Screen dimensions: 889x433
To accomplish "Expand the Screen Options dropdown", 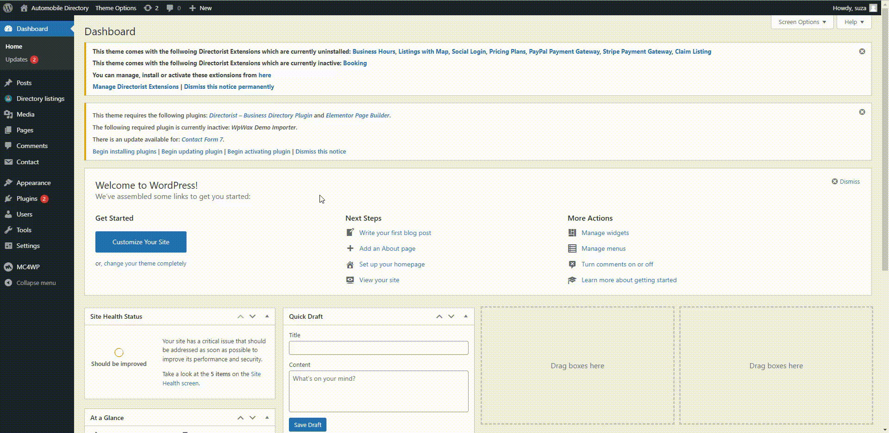I will pos(801,22).
